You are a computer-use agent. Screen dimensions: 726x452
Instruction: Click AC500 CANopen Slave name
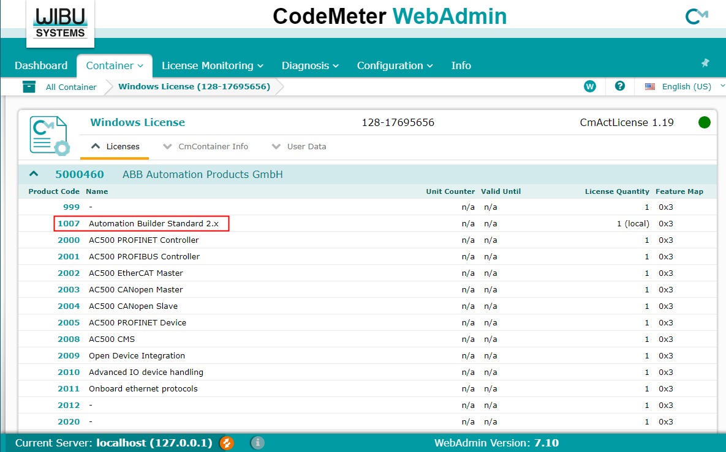click(134, 306)
